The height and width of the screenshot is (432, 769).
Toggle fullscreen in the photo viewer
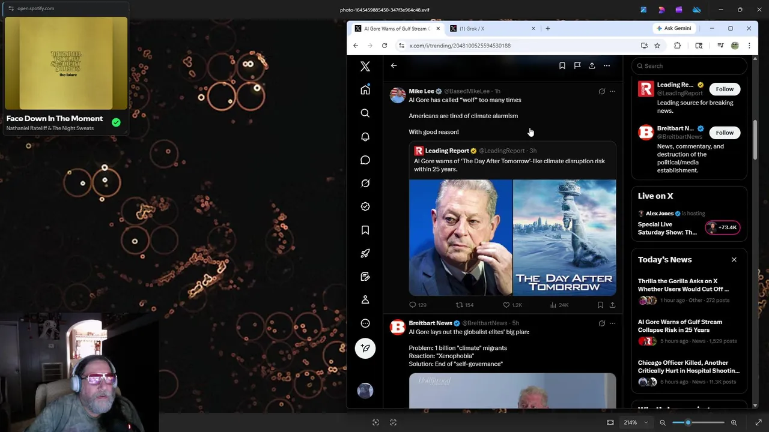pyautogui.click(x=759, y=422)
